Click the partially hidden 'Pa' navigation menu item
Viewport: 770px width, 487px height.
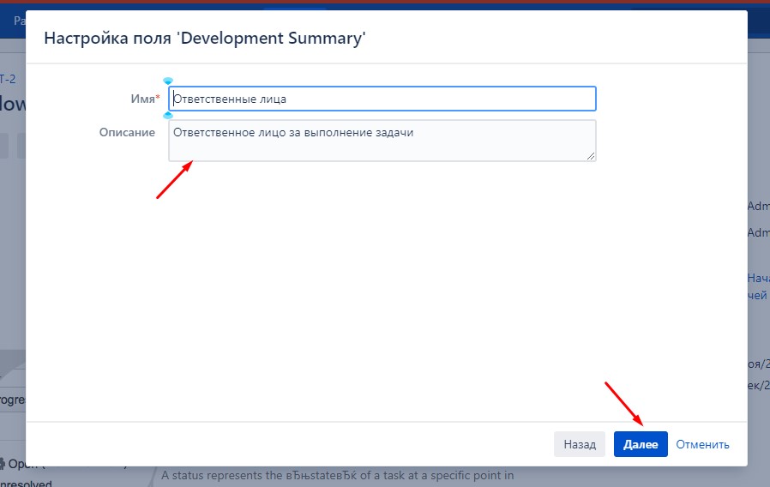coord(20,21)
